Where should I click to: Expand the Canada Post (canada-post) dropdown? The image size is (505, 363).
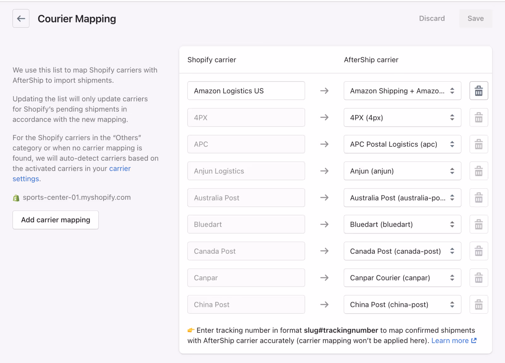tap(402, 251)
